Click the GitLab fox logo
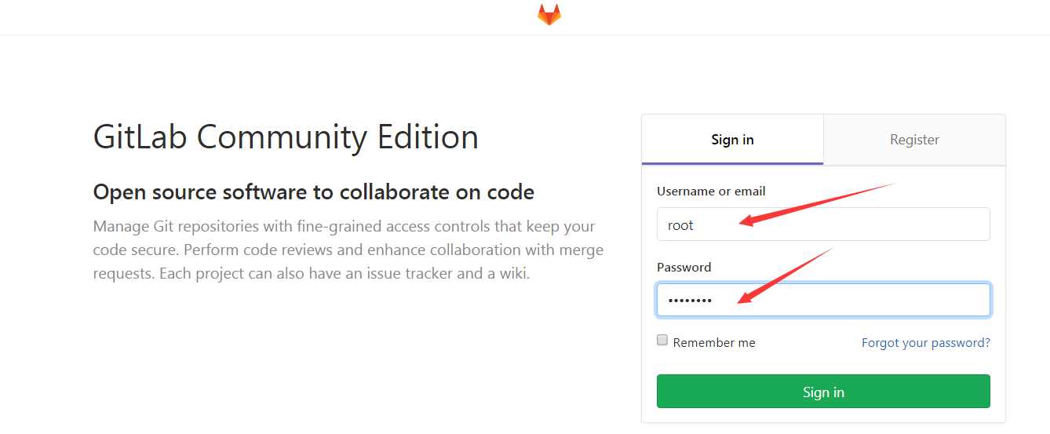Viewport: 1050px width, 434px height. tap(549, 14)
